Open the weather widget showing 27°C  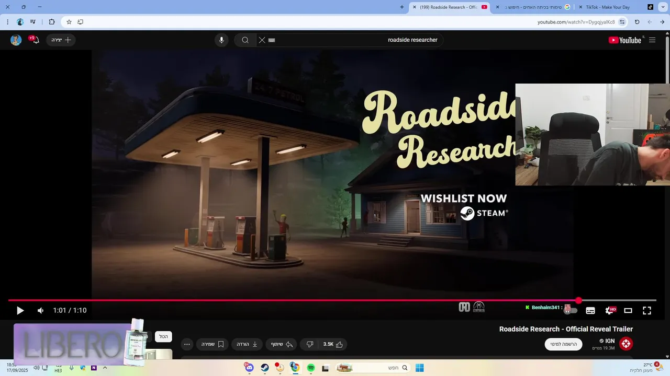coord(647,368)
